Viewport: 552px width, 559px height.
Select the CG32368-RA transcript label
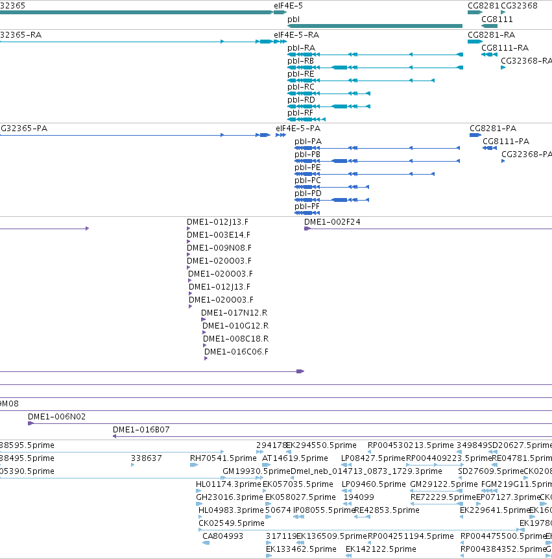pyautogui.click(x=526, y=61)
